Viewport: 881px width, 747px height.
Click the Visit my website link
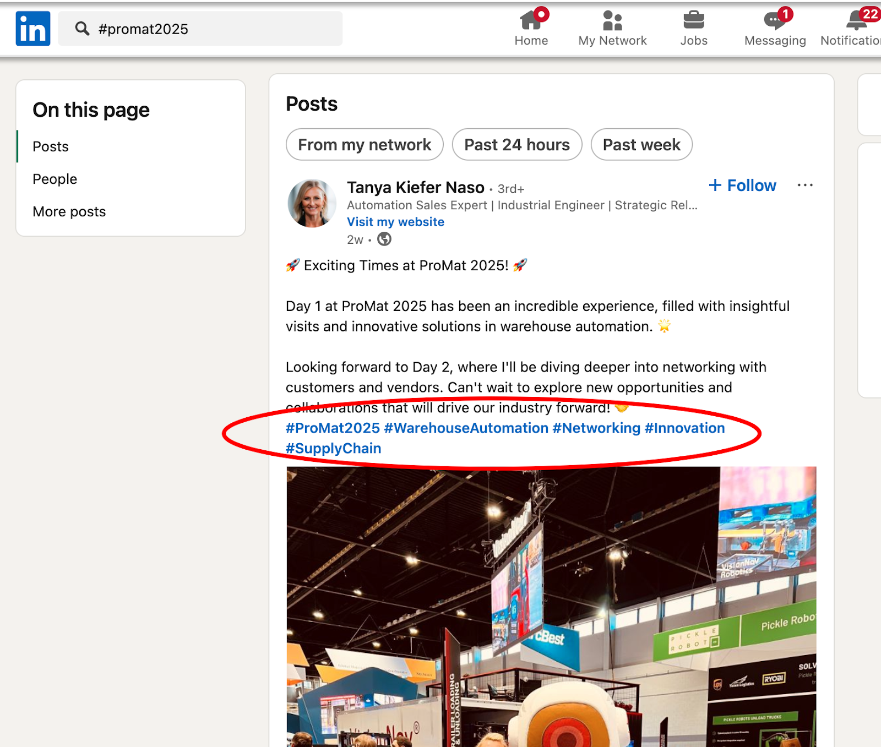pyautogui.click(x=395, y=222)
